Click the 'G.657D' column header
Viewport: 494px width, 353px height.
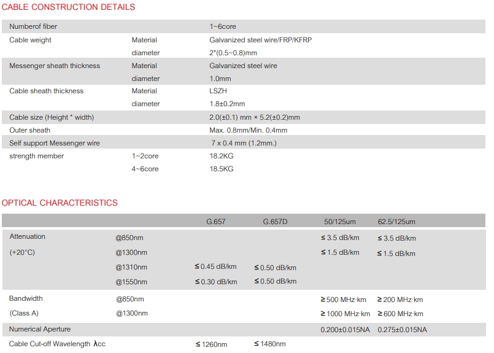coord(275,222)
